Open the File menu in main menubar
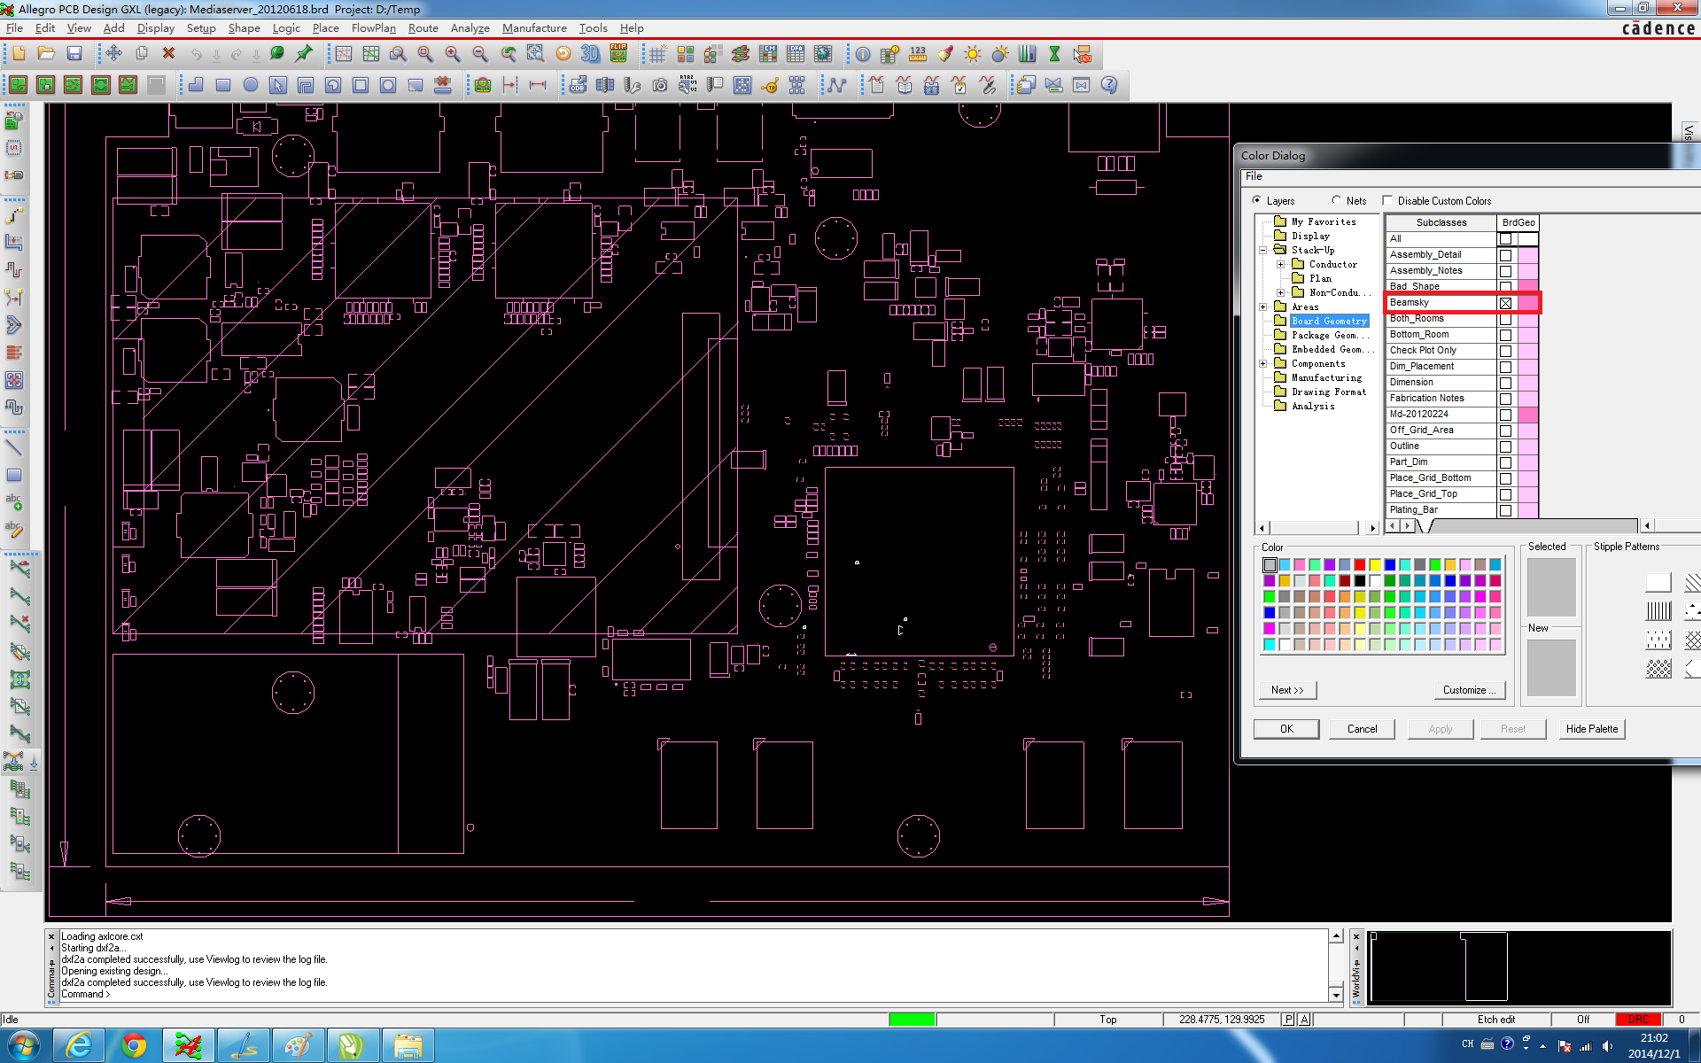 click(14, 28)
